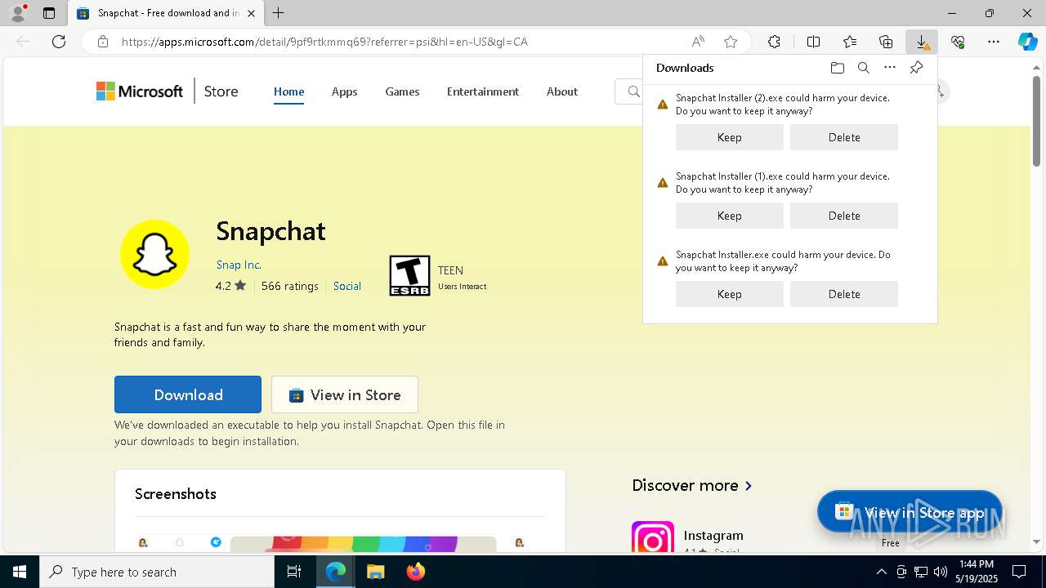Click the Store text link
The width and height of the screenshot is (1046, 588).
pos(221,91)
